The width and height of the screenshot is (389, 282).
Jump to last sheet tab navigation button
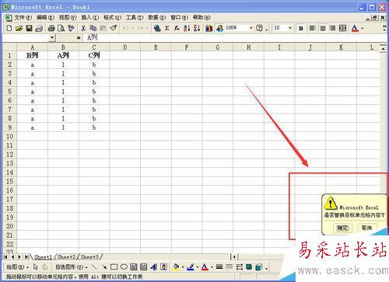(26, 257)
